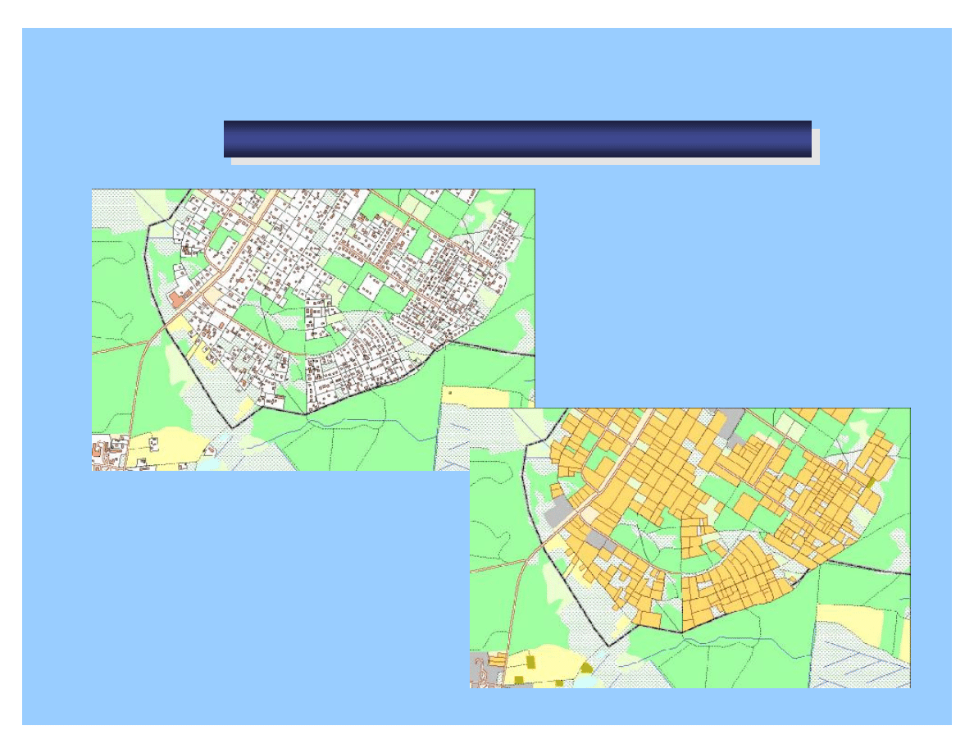This screenshot has width=974, height=753.
Task: Click the yellow rectangular field with dot in upper map
Action: [476, 396]
